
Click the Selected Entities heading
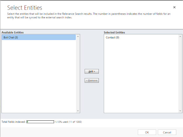114,32
